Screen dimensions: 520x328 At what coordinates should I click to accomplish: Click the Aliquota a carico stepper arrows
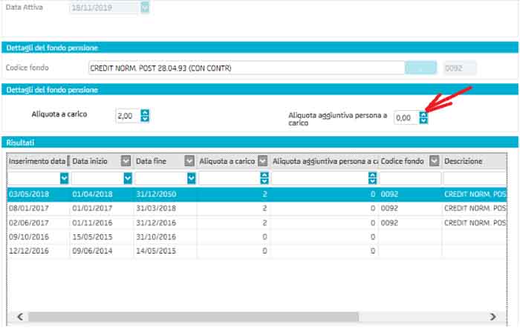pyautogui.click(x=145, y=115)
